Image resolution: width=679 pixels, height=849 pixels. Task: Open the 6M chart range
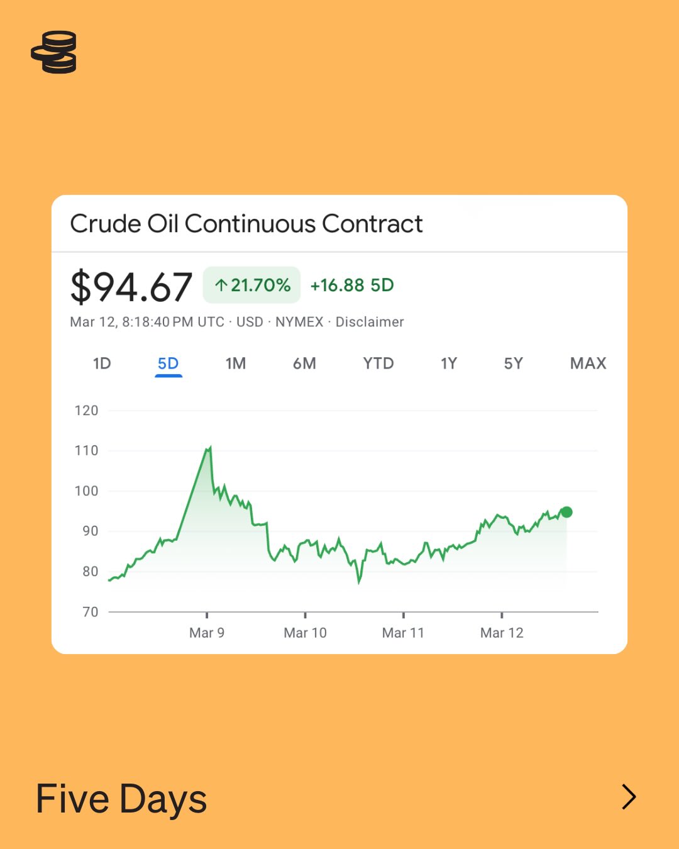click(x=304, y=363)
